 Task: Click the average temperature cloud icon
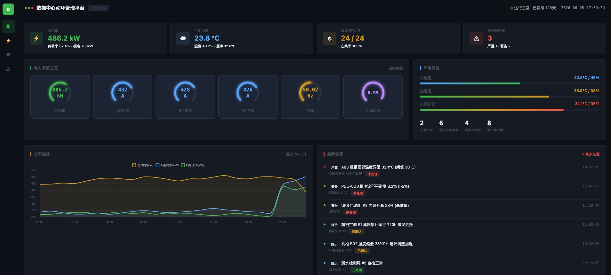click(x=183, y=38)
